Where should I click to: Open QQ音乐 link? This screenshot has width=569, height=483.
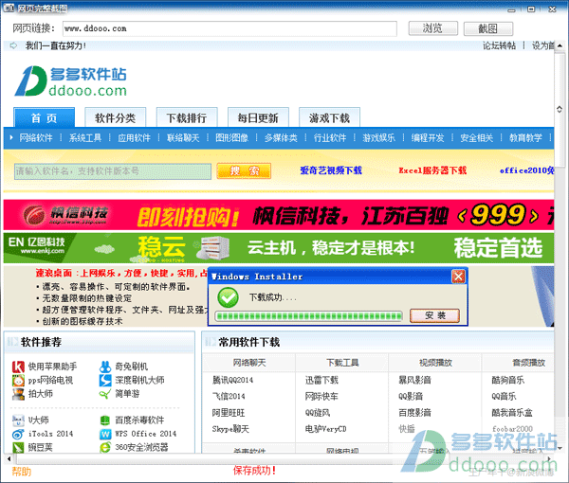tap(505, 397)
